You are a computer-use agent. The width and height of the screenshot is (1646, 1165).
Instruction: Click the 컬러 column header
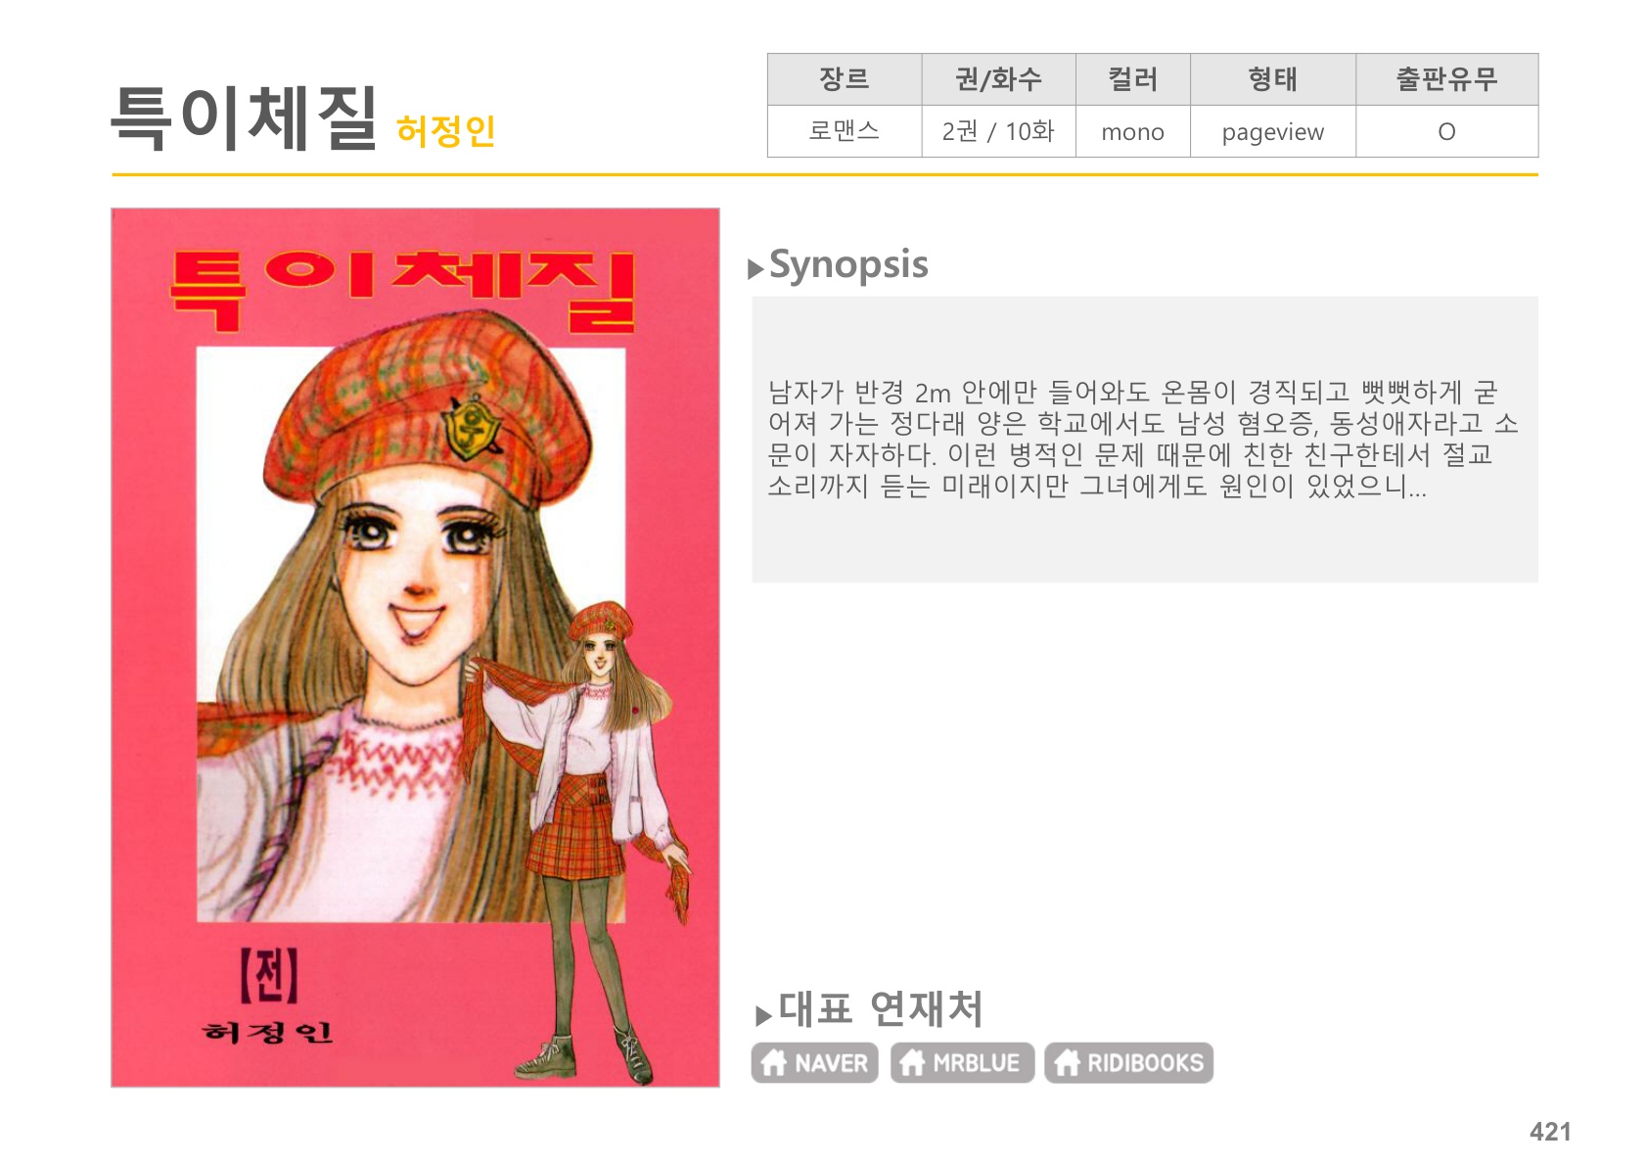tap(1132, 79)
